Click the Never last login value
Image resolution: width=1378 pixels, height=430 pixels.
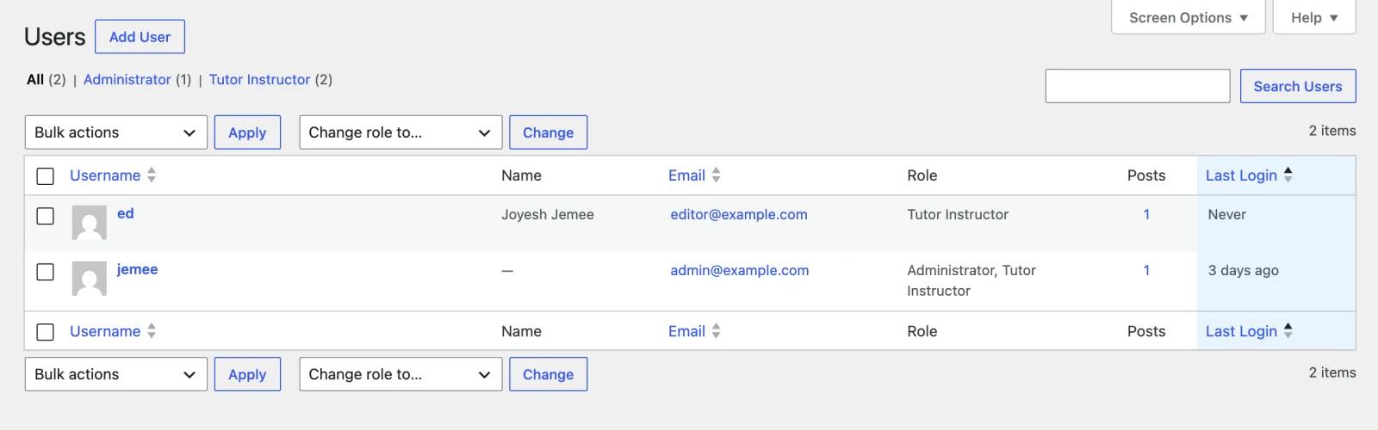pos(1226,214)
